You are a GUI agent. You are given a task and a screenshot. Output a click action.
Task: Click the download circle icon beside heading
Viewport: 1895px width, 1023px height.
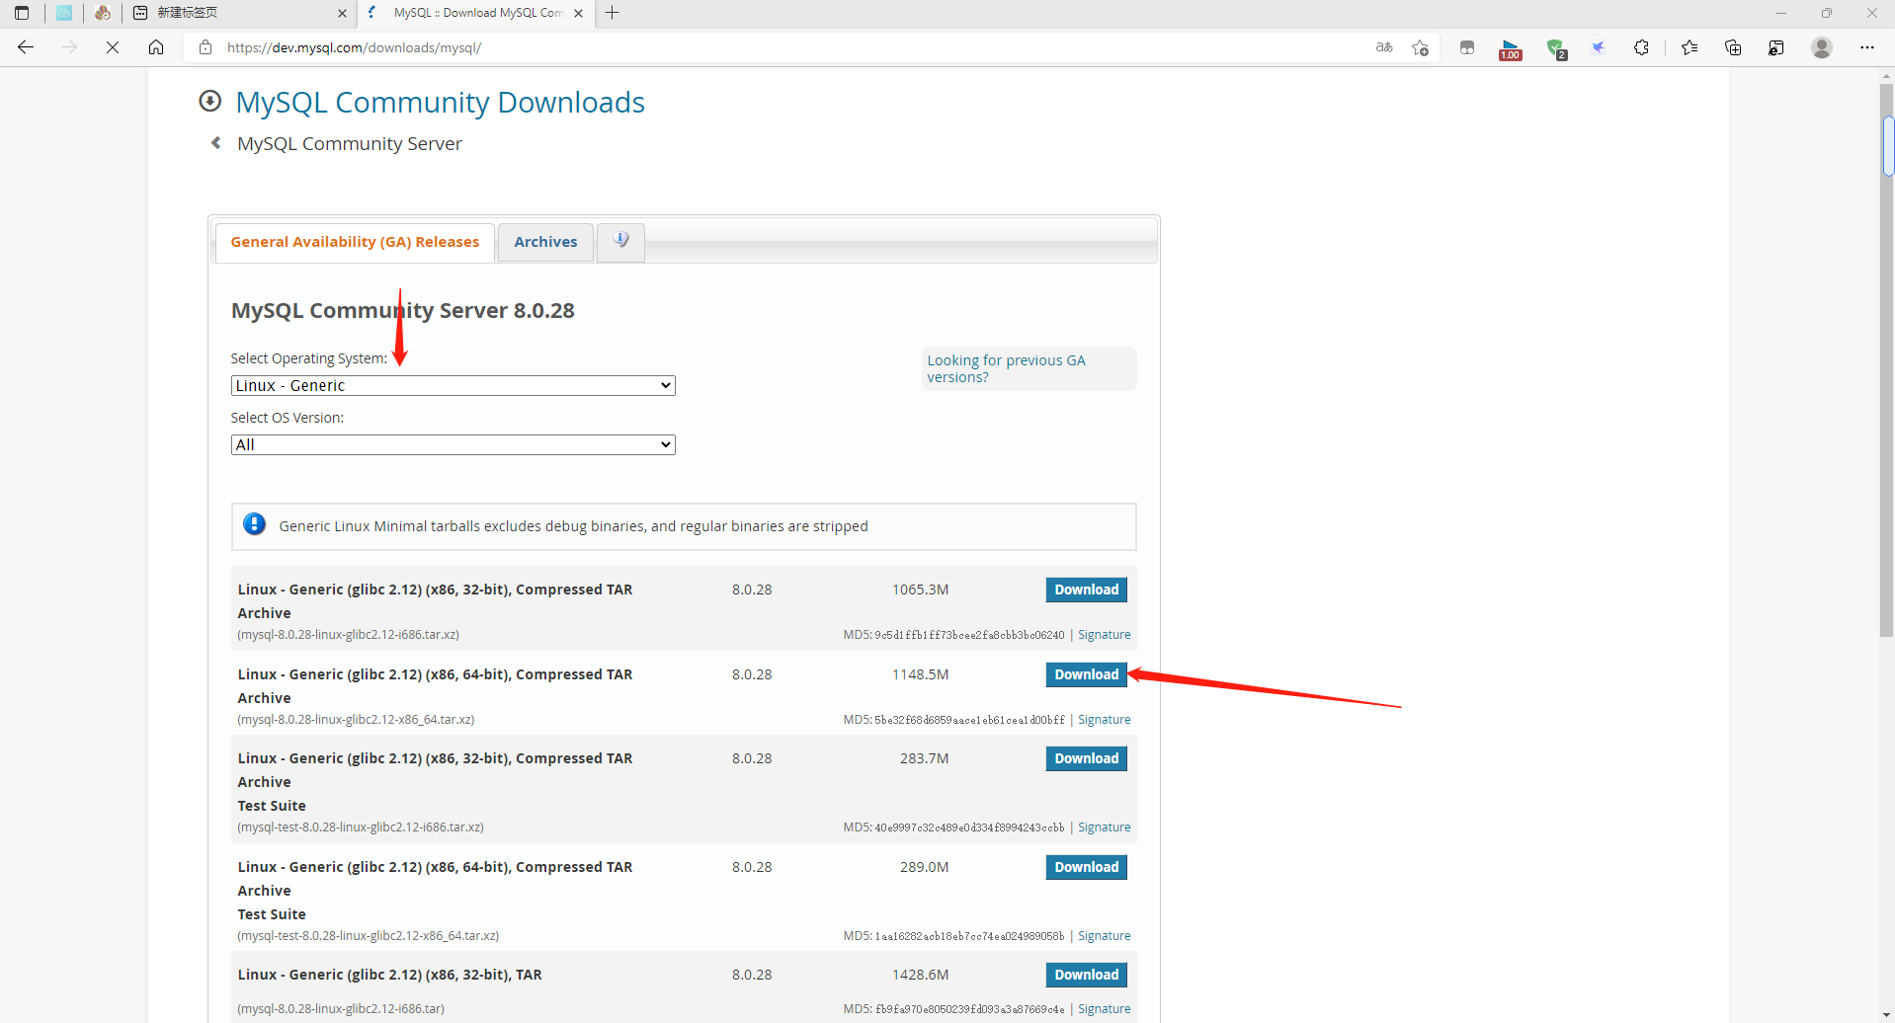[x=209, y=101]
